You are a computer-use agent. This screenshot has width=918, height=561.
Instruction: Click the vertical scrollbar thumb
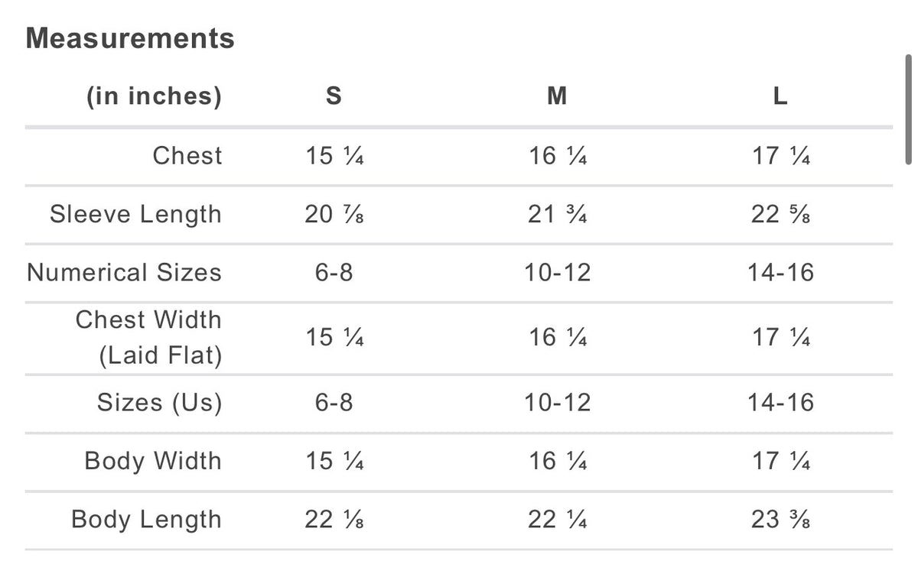click(909, 109)
